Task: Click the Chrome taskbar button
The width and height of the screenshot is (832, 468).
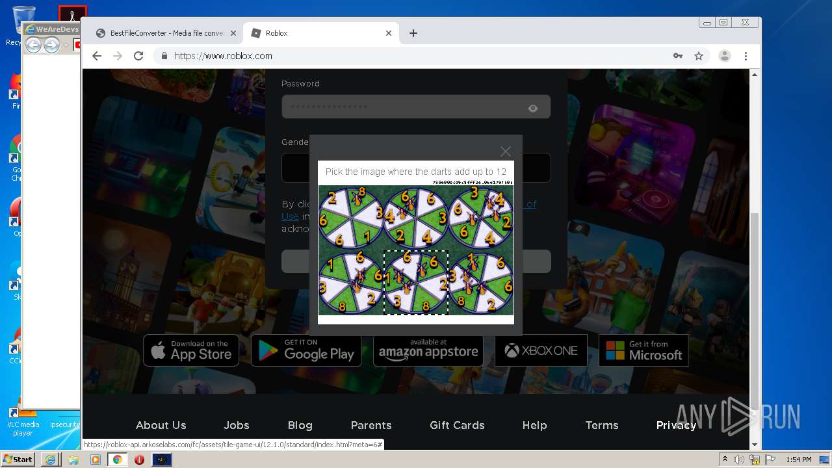Action: [x=117, y=460]
